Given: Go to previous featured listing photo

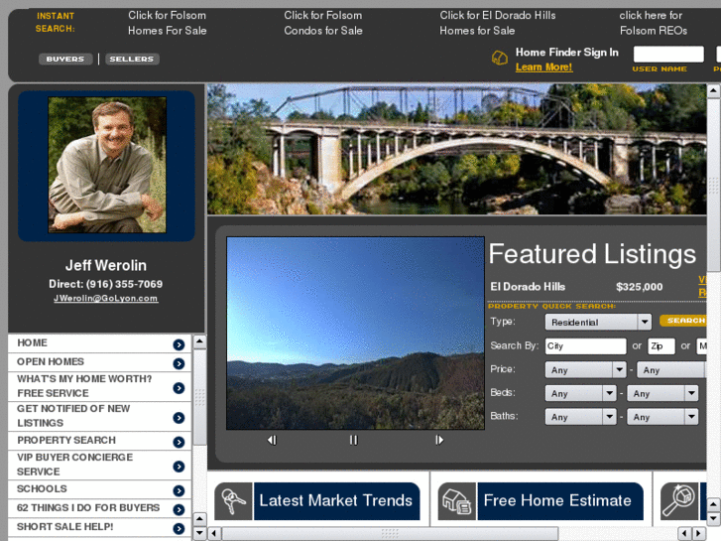Looking at the screenshot, I should click(272, 440).
